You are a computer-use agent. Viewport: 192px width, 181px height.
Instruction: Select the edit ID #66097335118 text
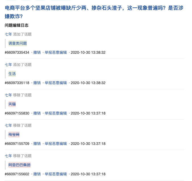click(x=17, y=83)
